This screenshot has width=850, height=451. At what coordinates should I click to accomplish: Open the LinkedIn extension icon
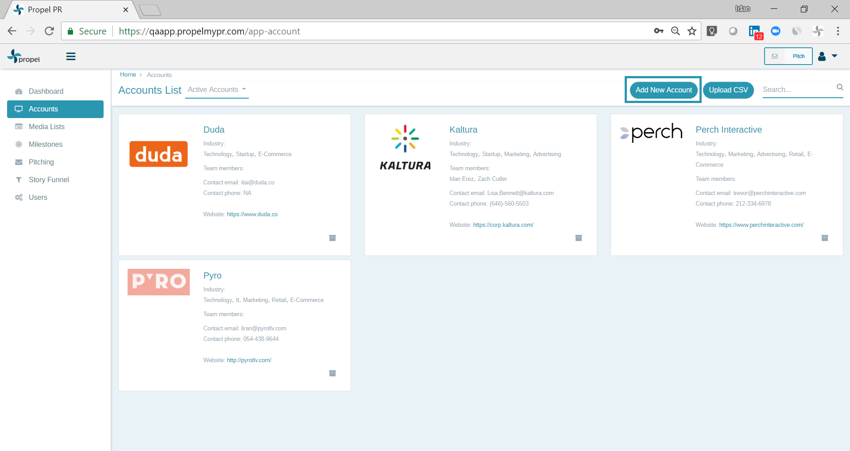click(755, 31)
